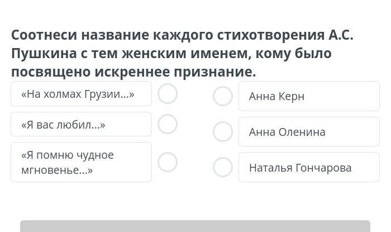Viewport: 391px width, 232px height.
Task: Select the connector circle beside Наталья Гончарова
Action: point(223,167)
